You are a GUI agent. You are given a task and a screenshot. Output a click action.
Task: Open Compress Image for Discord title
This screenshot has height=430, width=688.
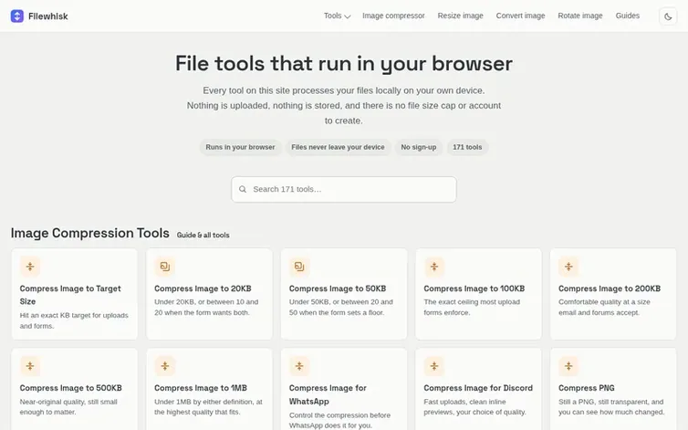click(x=478, y=388)
